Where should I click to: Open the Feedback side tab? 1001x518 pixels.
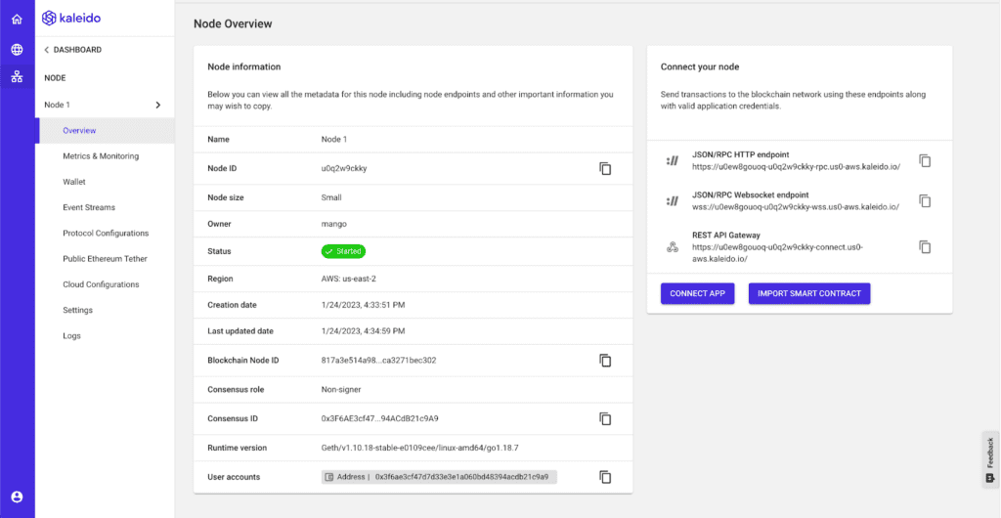pos(990,459)
